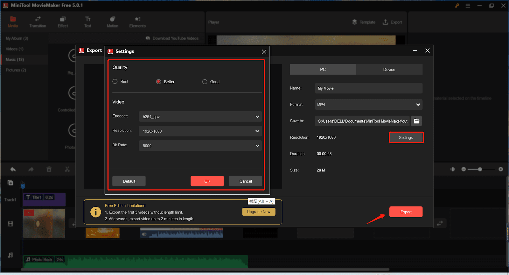The width and height of the screenshot is (509, 275).
Task: Select the Photo Book audio clip
Action: [x=136, y=261]
